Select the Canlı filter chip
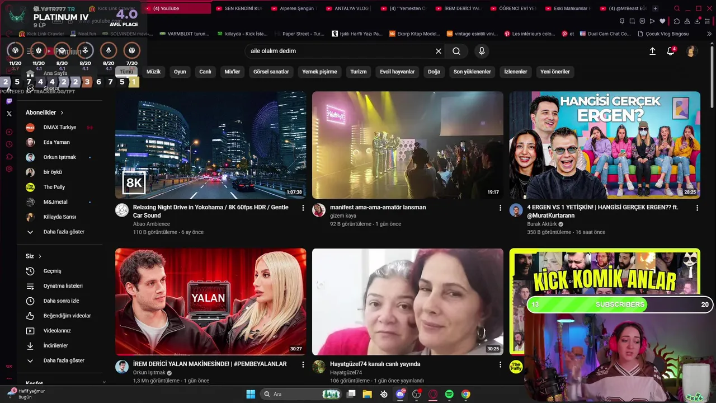Viewport: 716px width, 403px height. coord(205,72)
